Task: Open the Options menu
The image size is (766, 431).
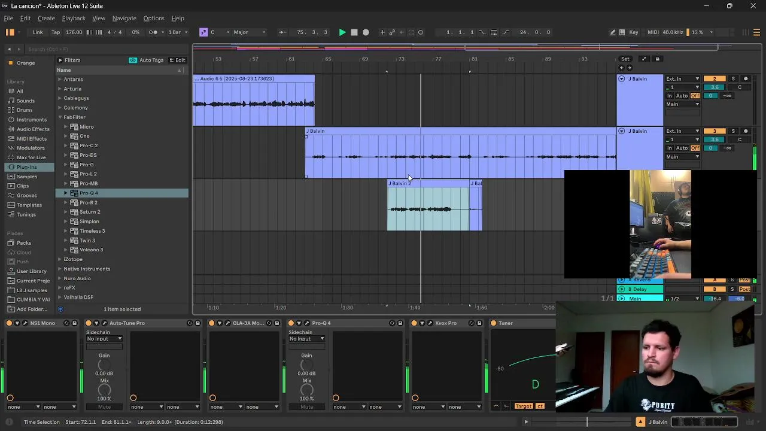Action: pyautogui.click(x=153, y=19)
